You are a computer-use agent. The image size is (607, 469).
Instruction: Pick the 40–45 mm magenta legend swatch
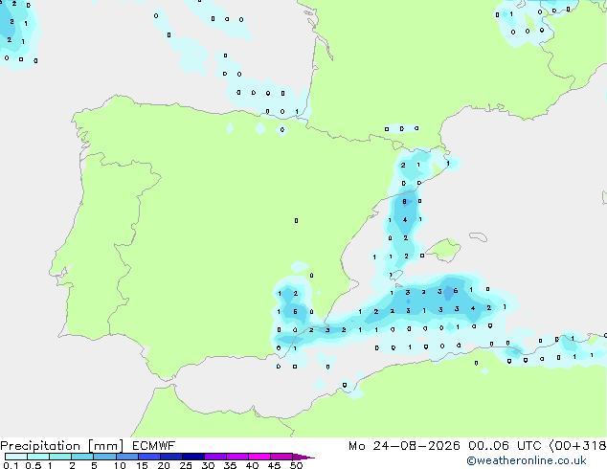point(259,457)
